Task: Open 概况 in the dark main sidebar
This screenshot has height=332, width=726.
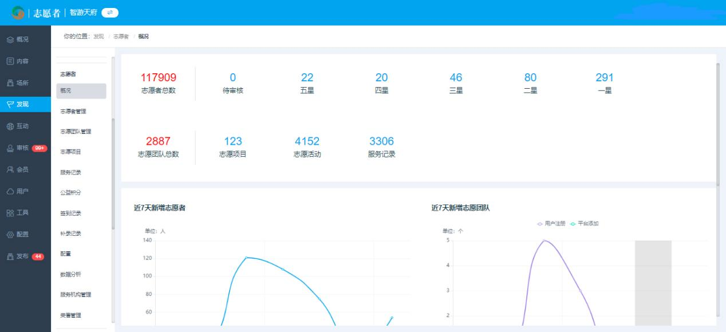Action: (25, 39)
